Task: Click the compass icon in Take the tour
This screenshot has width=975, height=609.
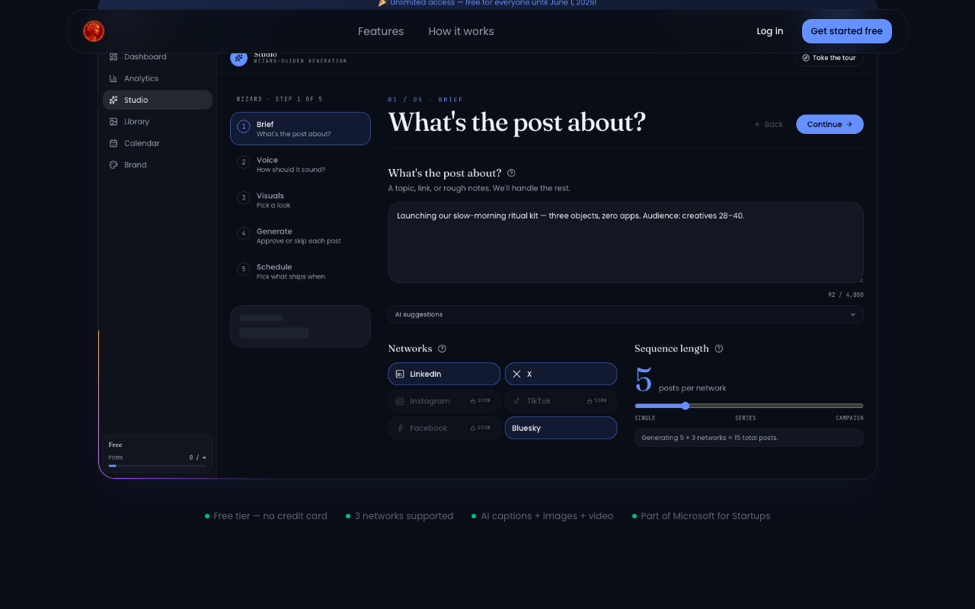Action: click(x=806, y=58)
